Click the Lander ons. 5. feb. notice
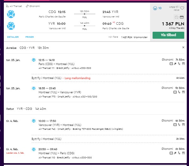Screen dimensions: 189x166 click(x=15, y=153)
